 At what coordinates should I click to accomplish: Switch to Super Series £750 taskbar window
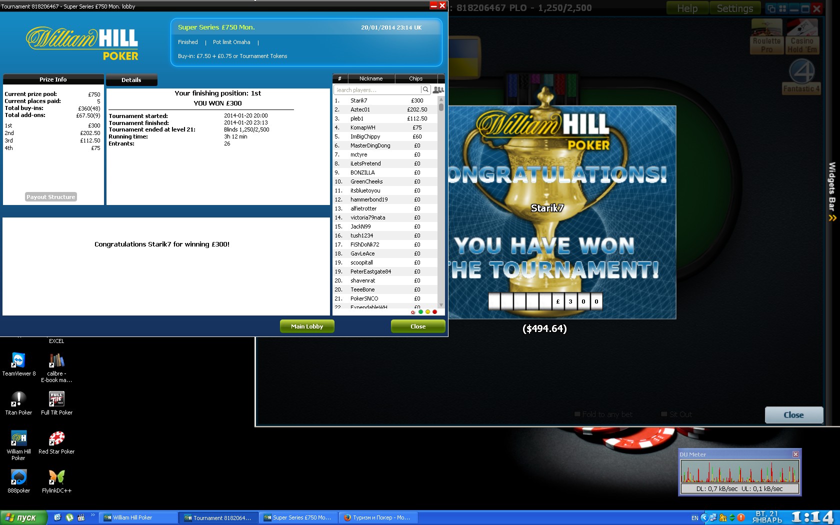click(x=298, y=517)
